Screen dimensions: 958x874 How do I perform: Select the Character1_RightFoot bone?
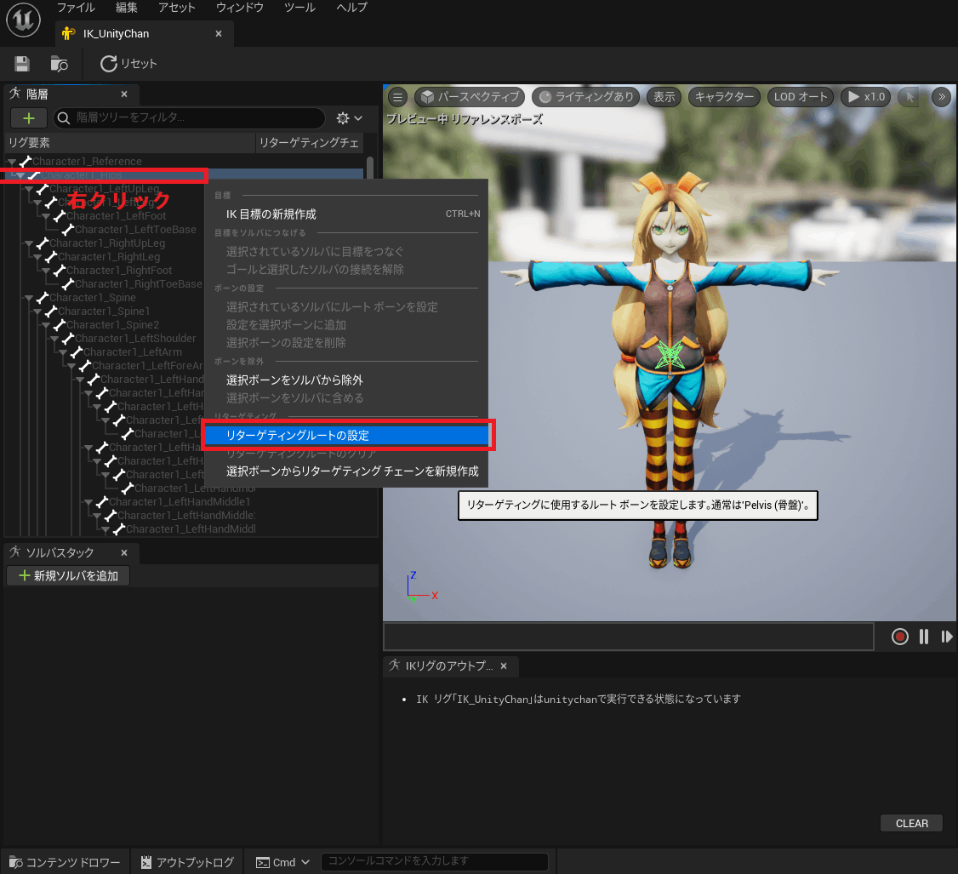pyautogui.click(x=119, y=271)
